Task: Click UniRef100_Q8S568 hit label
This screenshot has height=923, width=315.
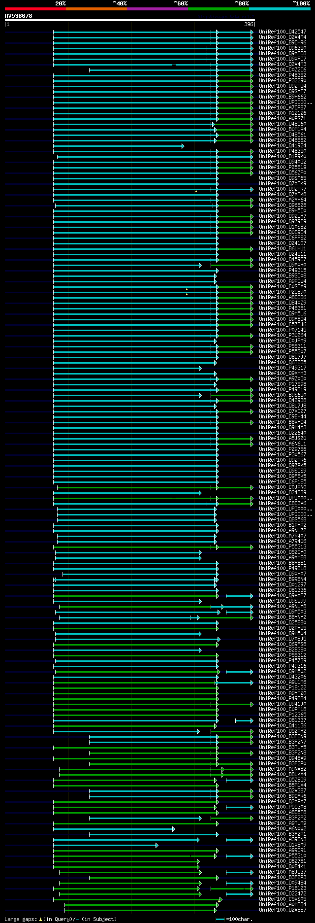Action: [x=283, y=519]
